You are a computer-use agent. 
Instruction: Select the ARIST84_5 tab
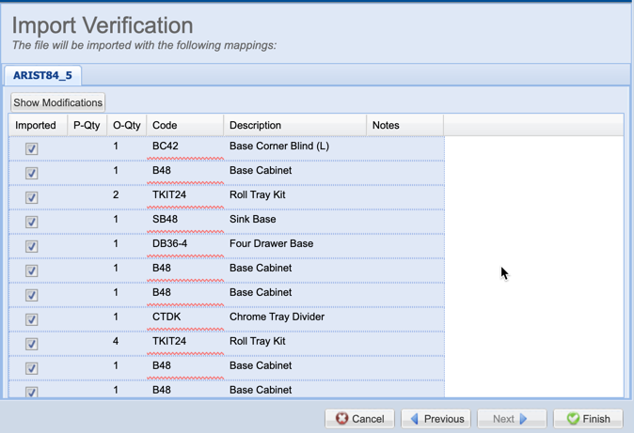[x=42, y=75]
